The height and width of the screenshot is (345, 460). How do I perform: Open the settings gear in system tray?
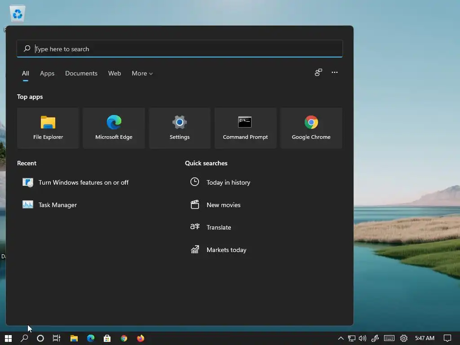point(404,338)
